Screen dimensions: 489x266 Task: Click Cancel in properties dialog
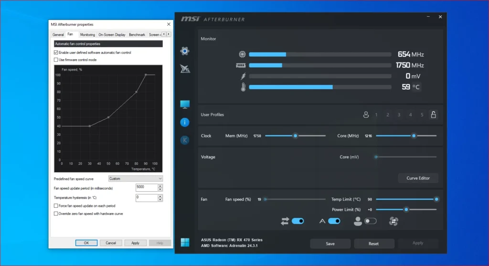111,243
